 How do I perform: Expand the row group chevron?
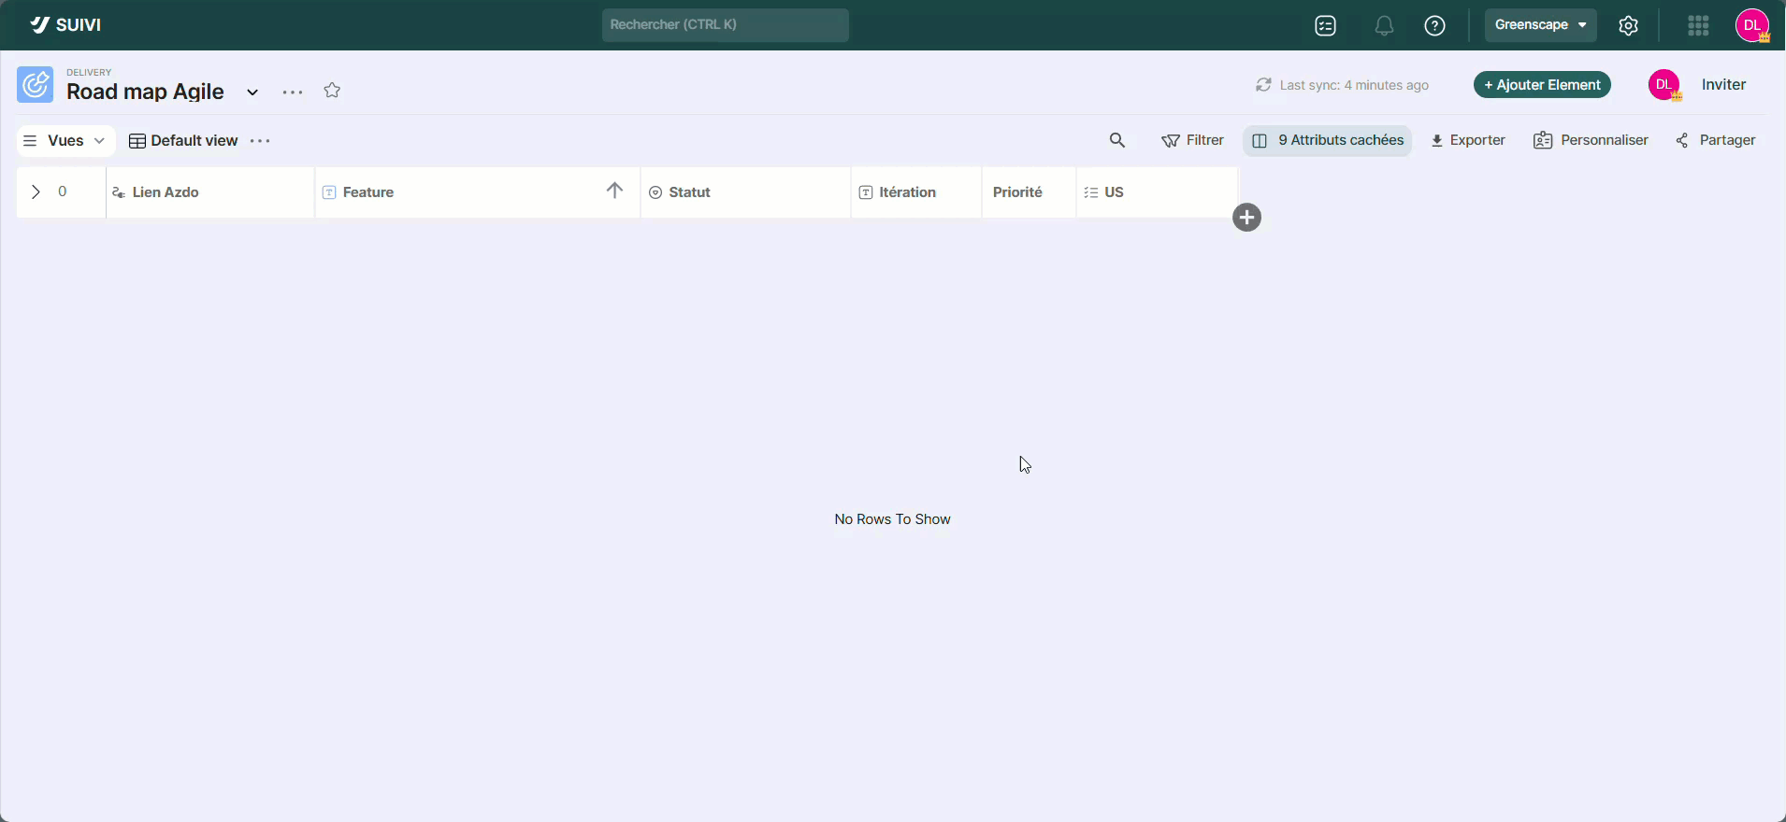pos(36,191)
